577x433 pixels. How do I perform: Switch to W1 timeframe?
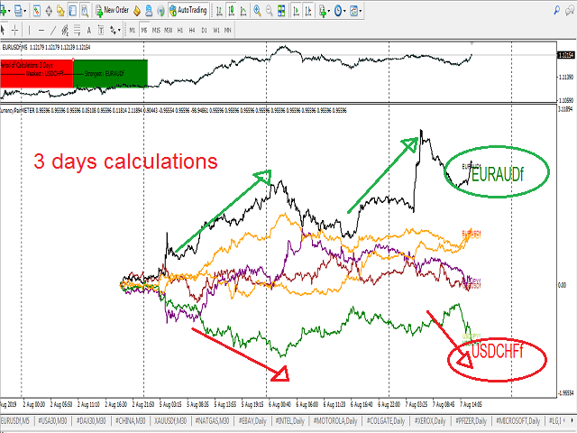pos(216,30)
